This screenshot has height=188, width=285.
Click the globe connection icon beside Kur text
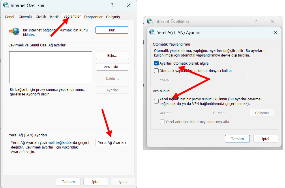(14, 31)
